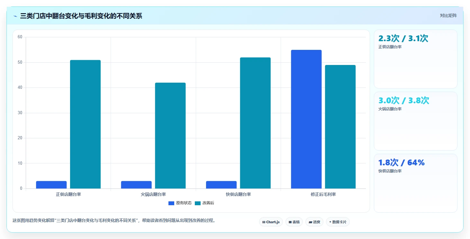Viewport: 470px width, 239px height.
Task: Click the teal 改善后 bar for 修正后毛利率
Action: [340, 127]
